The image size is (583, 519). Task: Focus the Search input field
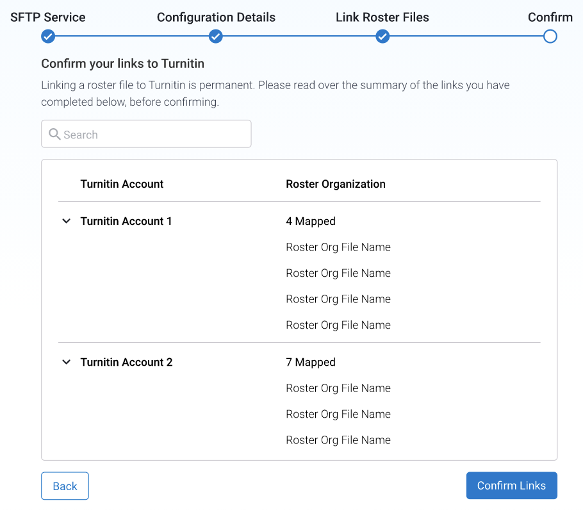pos(154,135)
